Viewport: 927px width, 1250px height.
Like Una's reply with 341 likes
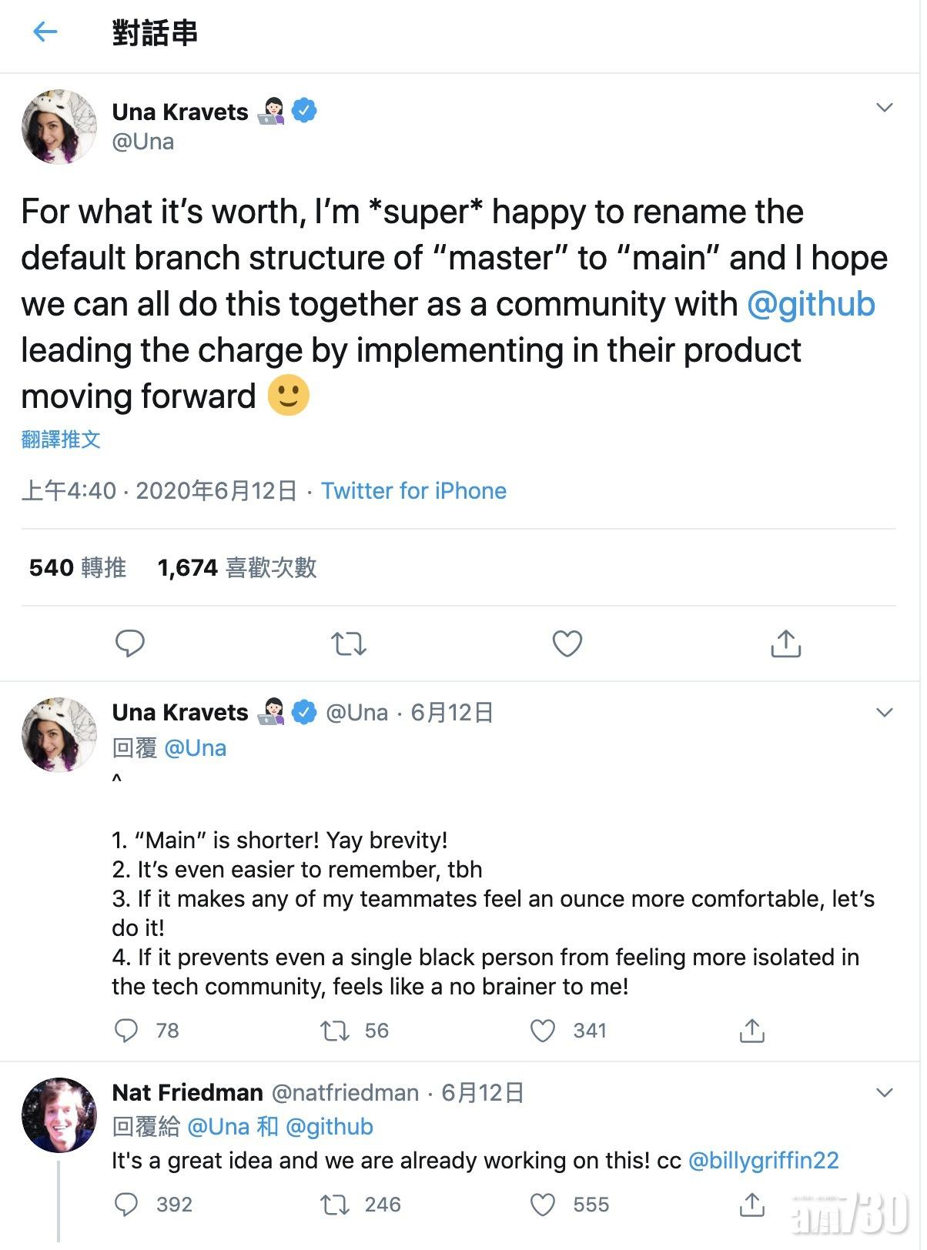coord(543,1031)
